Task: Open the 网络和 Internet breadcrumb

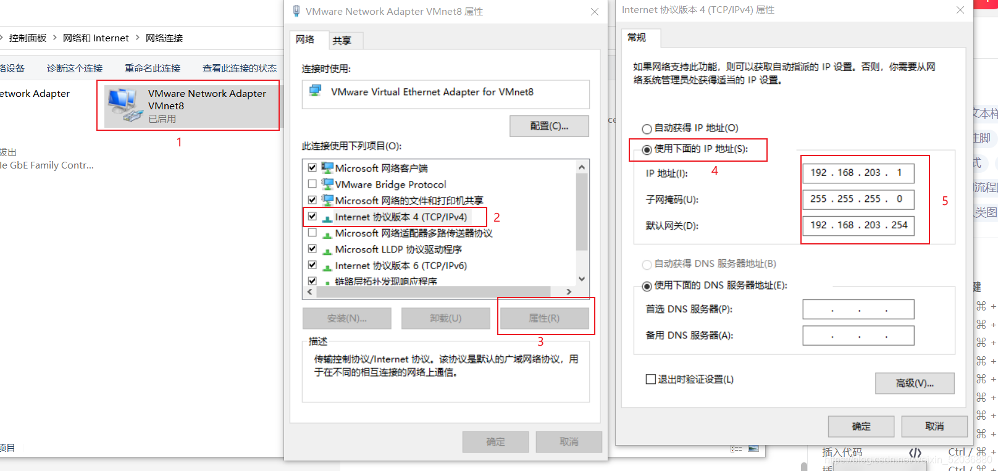Action: [x=96, y=38]
